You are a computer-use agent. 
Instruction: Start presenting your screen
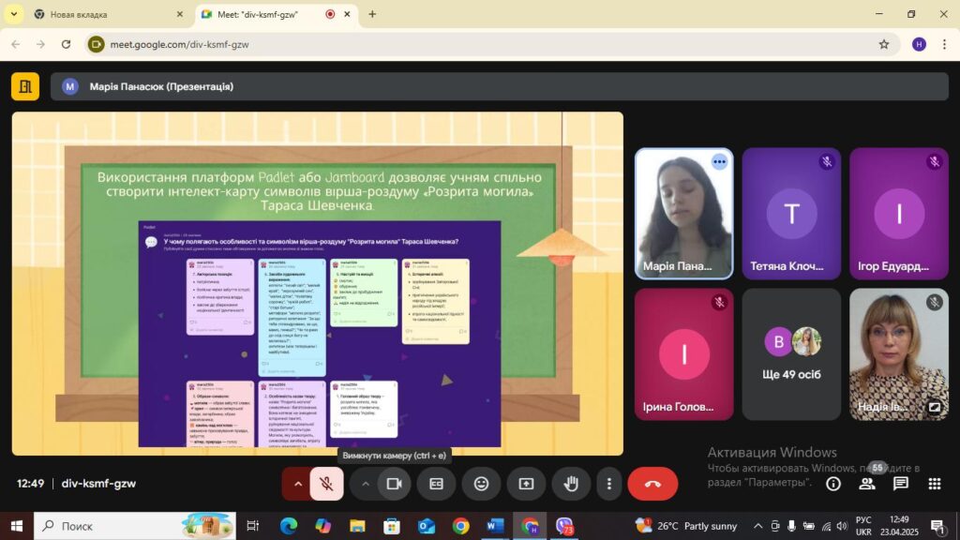pos(526,484)
